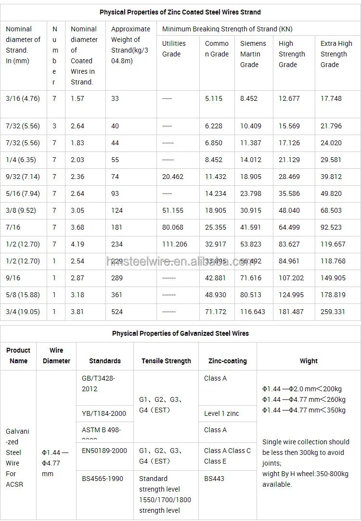Click the BS443 zinc-coating cell

(x=213, y=479)
